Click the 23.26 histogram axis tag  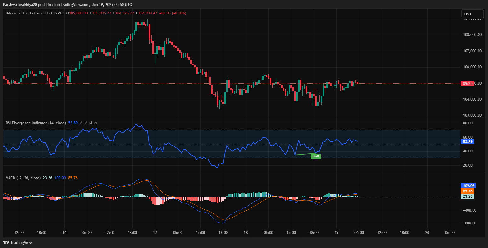pos(468,196)
